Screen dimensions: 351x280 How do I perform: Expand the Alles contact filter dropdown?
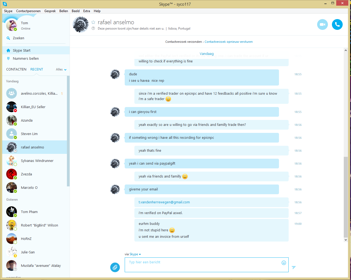click(x=61, y=69)
